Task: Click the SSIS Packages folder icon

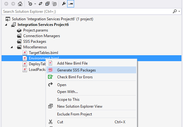Action: (19, 42)
